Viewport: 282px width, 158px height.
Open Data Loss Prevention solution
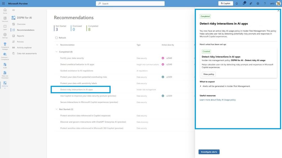click(5, 75)
